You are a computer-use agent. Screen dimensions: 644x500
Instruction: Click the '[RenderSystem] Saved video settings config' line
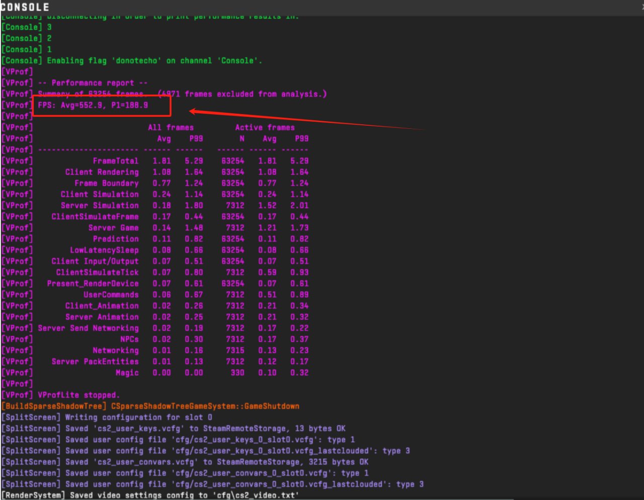pos(150,495)
